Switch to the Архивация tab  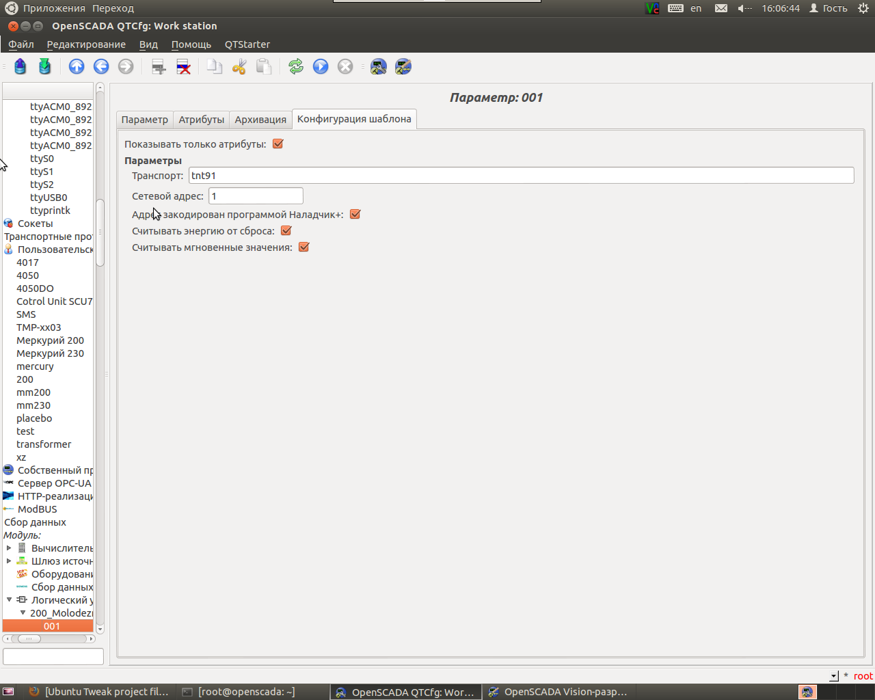(260, 120)
